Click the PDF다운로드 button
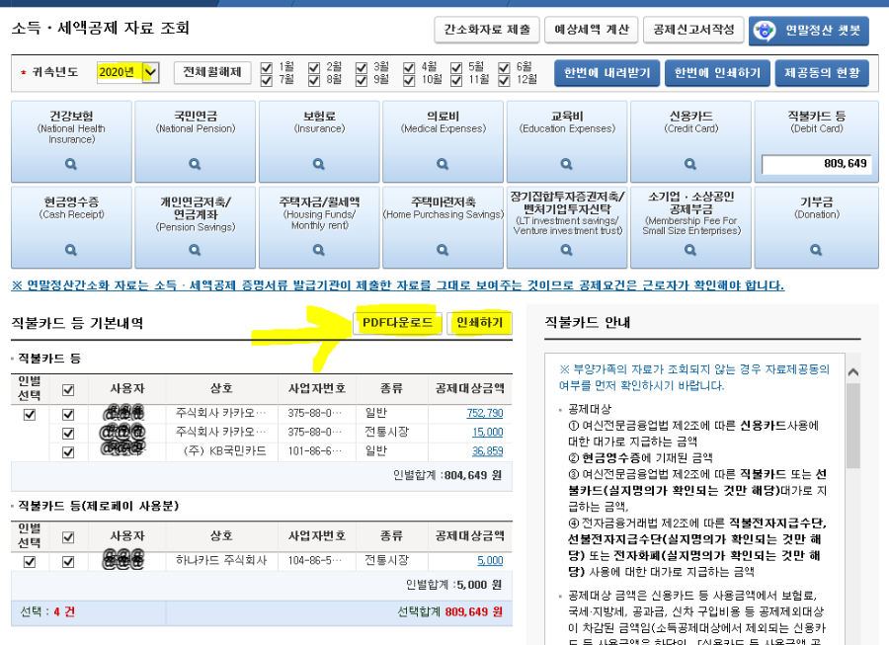The image size is (889, 645). [397, 322]
